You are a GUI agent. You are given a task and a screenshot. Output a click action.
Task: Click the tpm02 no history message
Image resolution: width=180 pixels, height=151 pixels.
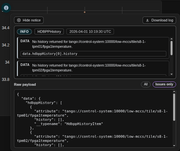[89, 68]
